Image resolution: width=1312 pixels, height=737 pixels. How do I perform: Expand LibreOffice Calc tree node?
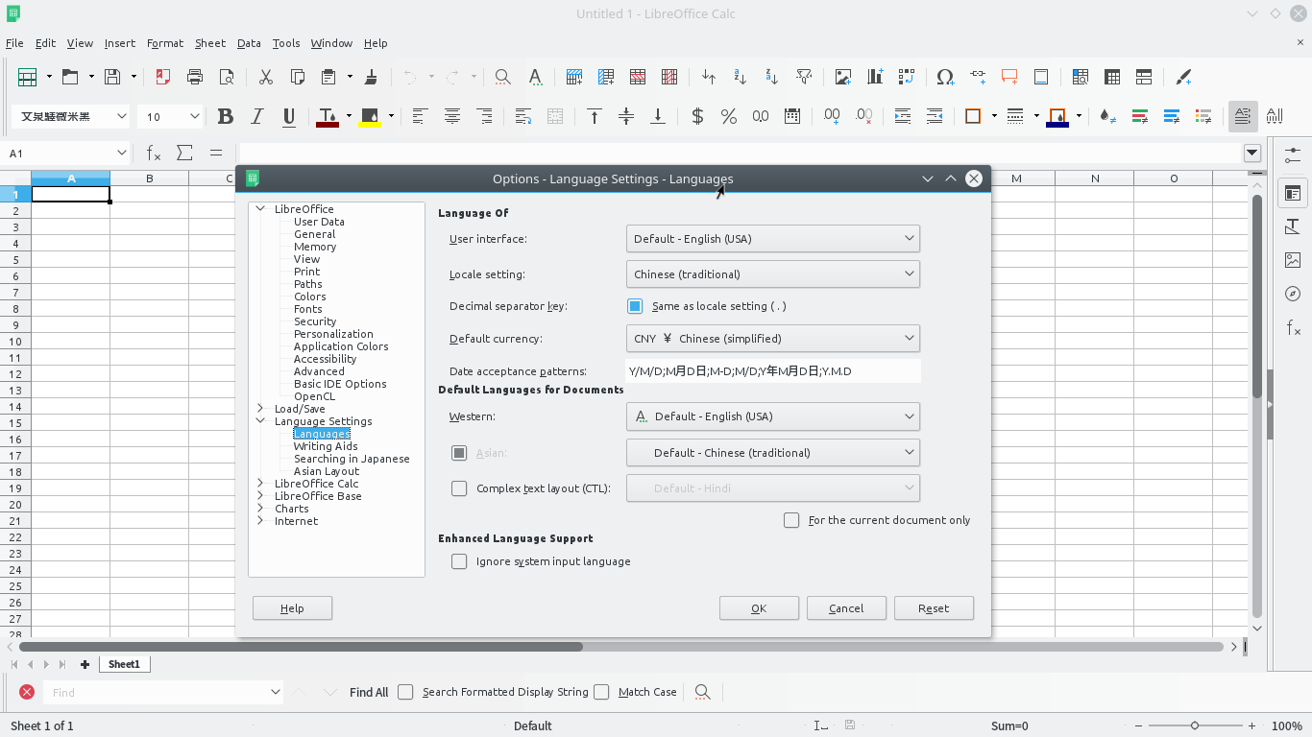[260, 484]
